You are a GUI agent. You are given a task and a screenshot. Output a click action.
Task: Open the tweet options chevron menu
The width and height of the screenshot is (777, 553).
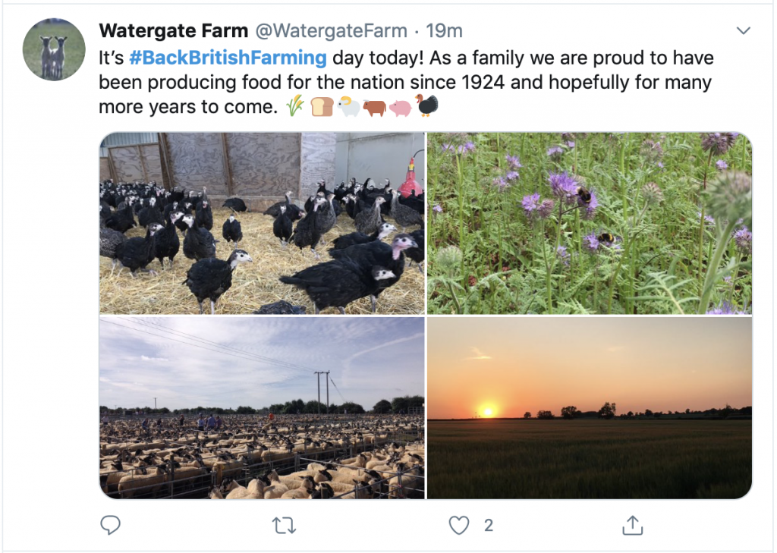click(x=744, y=31)
